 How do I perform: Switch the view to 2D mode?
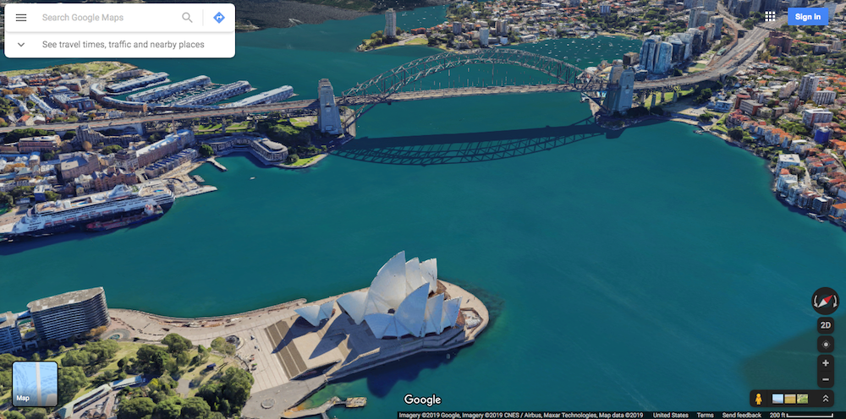[826, 325]
